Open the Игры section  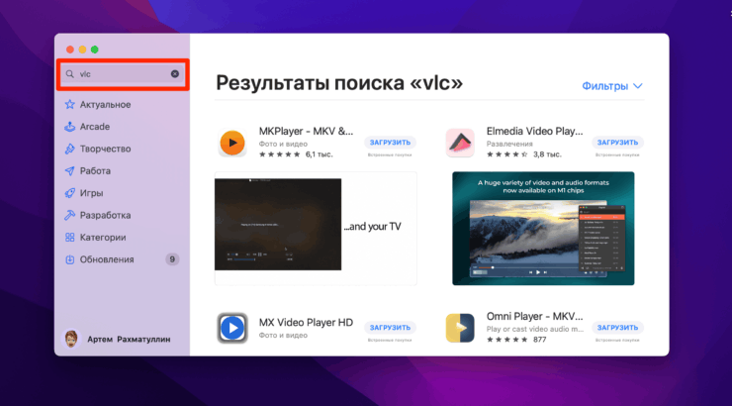coord(91,193)
